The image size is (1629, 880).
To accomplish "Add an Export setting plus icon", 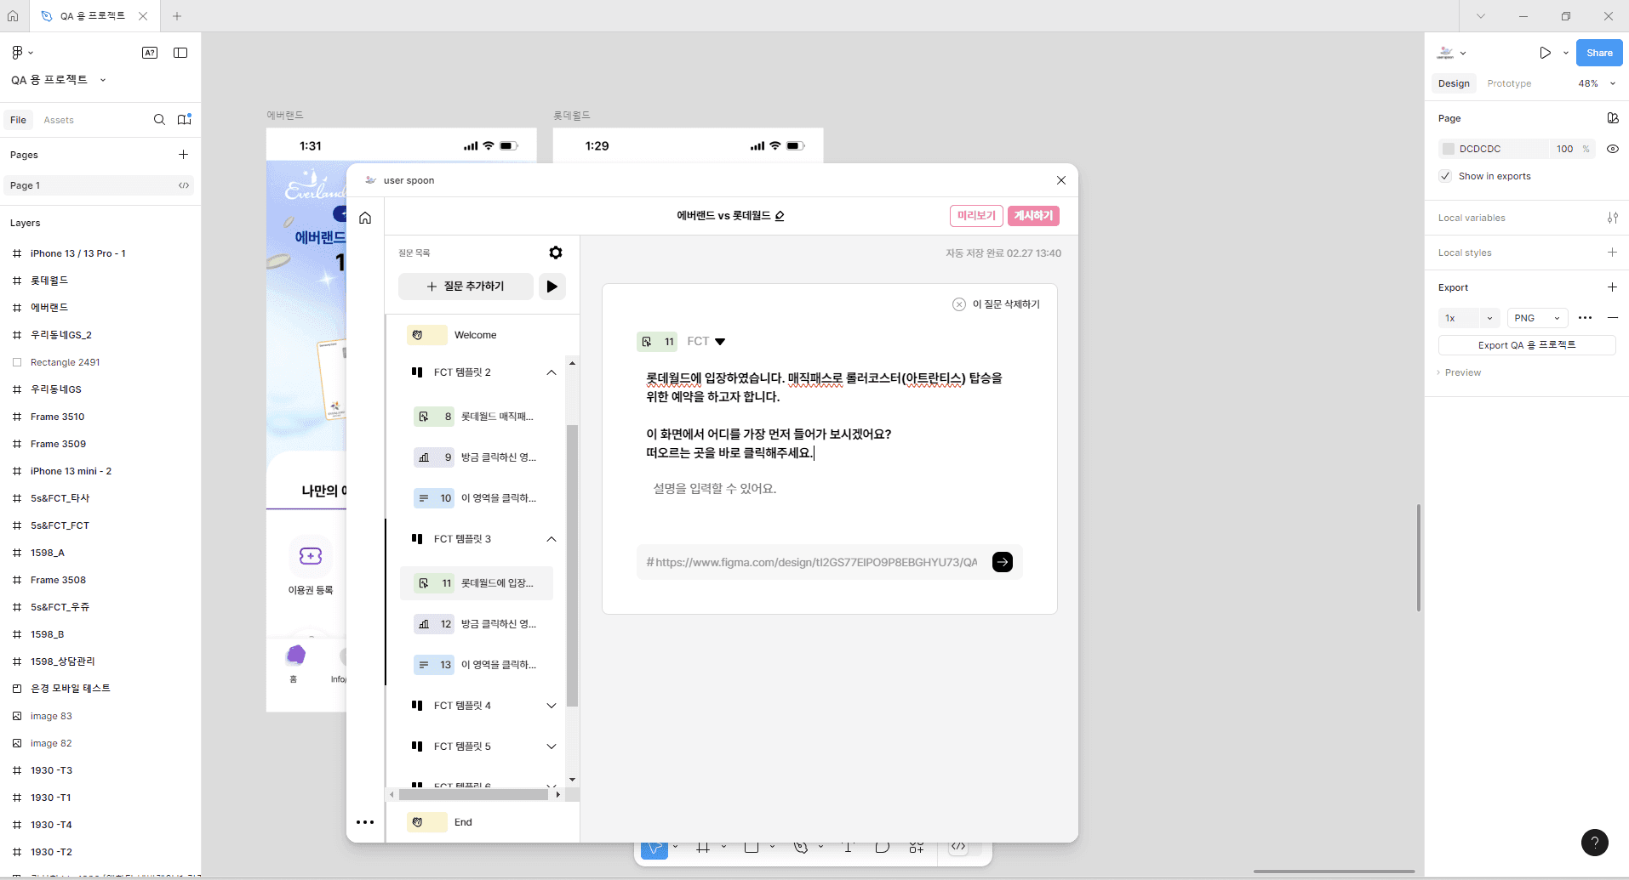I will pos(1612,287).
